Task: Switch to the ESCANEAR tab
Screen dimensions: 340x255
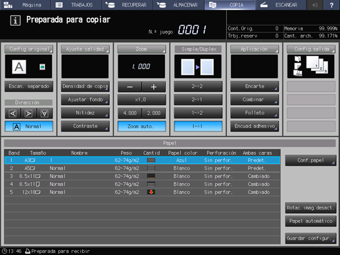Action: pos(281,5)
